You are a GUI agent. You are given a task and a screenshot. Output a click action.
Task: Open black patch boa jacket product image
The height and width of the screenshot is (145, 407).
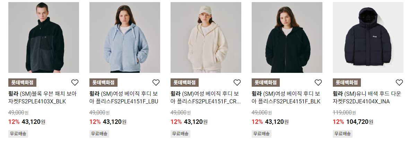[44, 37]
